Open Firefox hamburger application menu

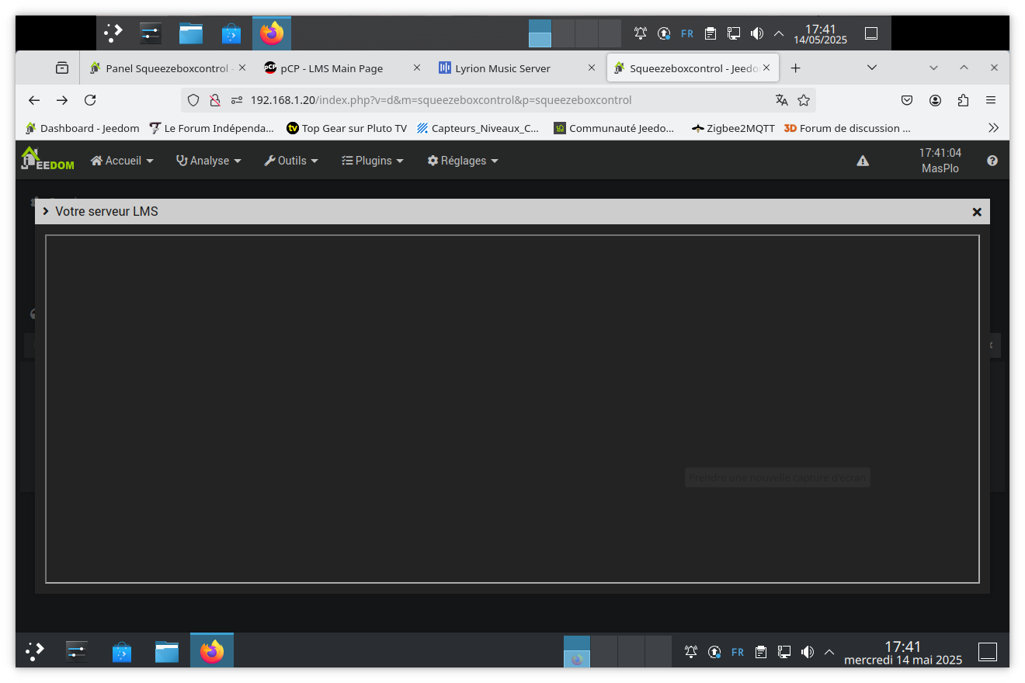coord(991,100)
